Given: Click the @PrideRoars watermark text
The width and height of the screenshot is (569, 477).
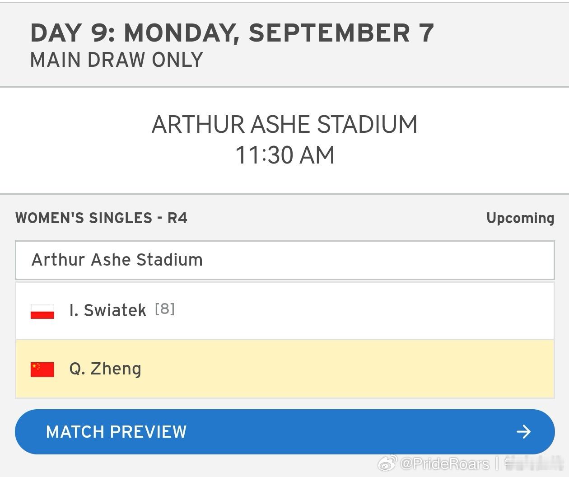Looking at the screenshot, I should (444, 463).
